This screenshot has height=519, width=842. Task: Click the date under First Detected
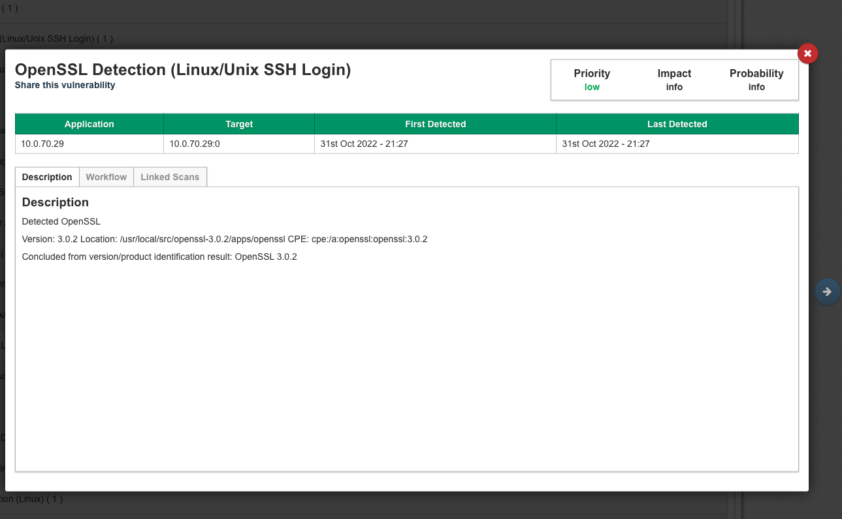click(x=364, y=144)
